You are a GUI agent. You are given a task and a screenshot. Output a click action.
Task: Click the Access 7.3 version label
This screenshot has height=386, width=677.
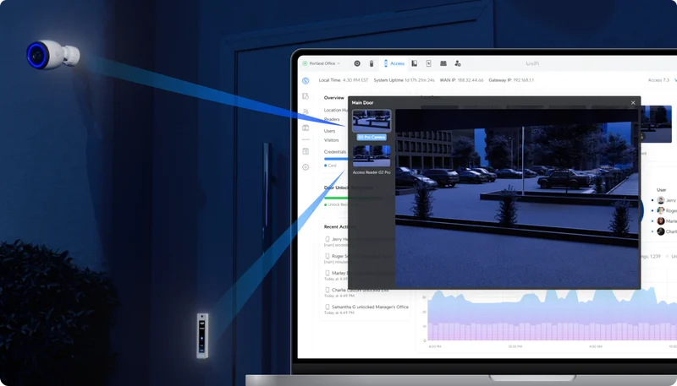[658, 80]
